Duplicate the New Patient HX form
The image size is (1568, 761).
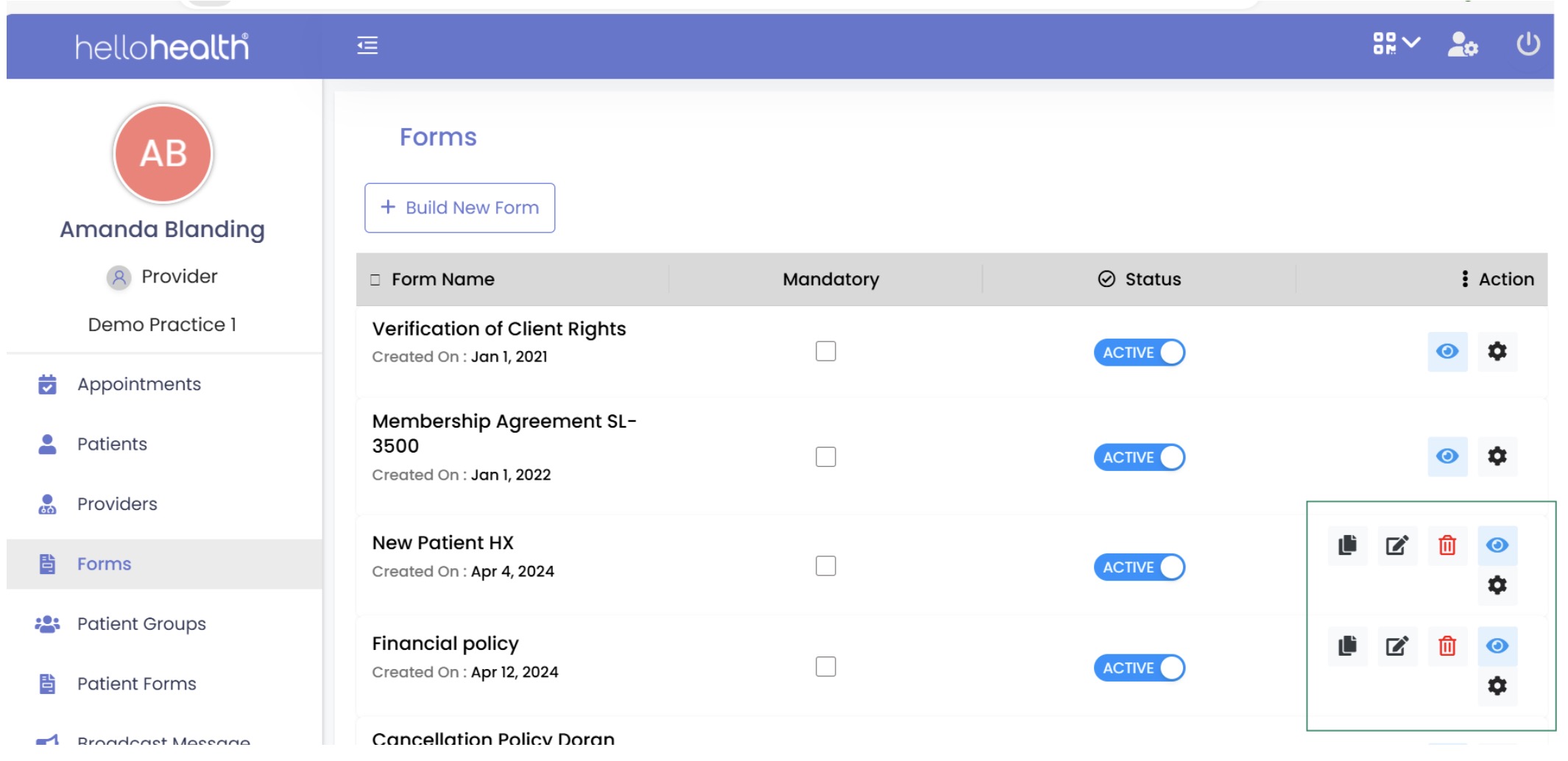point(1347,545)
